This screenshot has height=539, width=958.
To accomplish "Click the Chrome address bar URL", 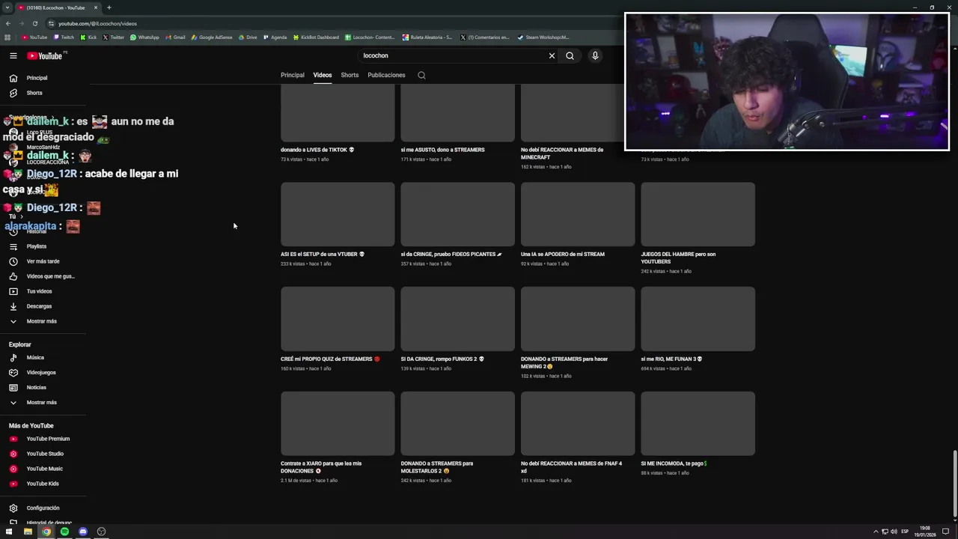I will coord(97,23).
